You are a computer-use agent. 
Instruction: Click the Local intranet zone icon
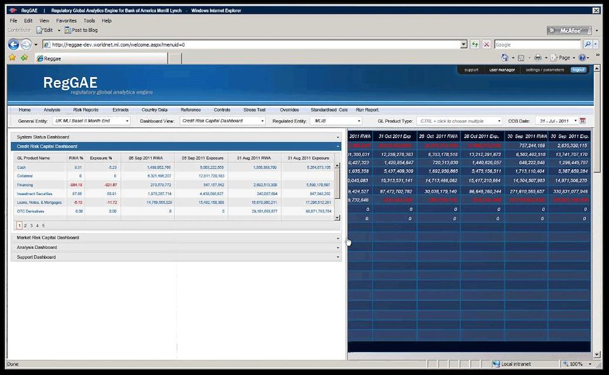[495, 364]
